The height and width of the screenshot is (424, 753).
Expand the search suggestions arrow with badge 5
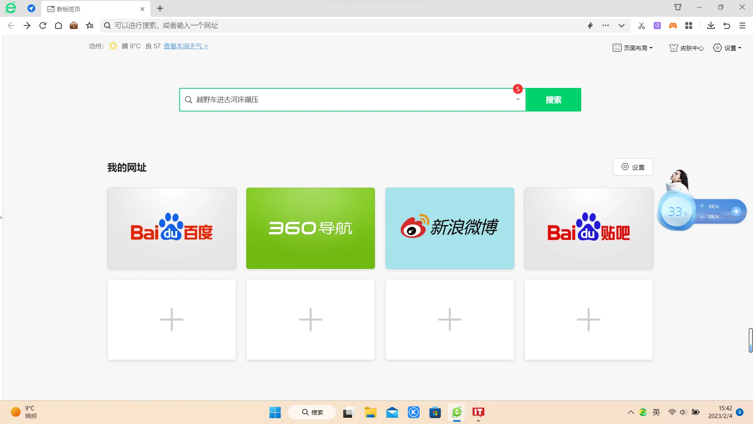[518, 99]
